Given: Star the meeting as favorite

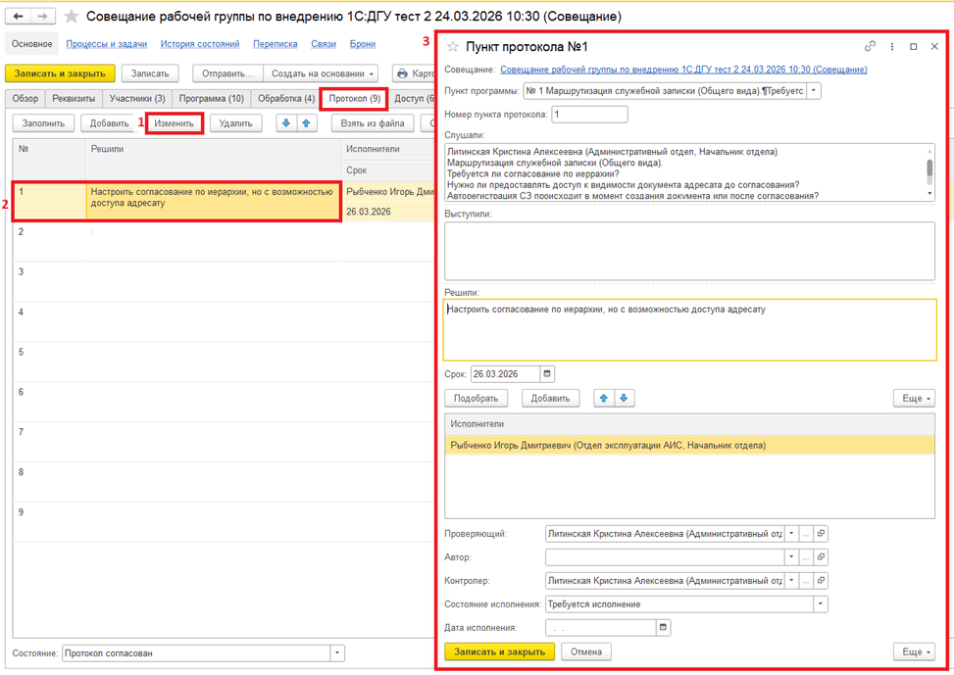Looking at the screenshot, I should pos(71,17).
